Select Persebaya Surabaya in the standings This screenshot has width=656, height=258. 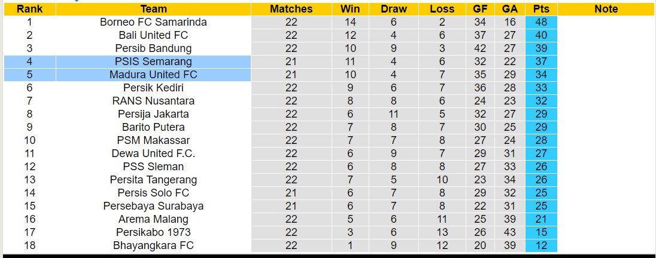point(153,206)
